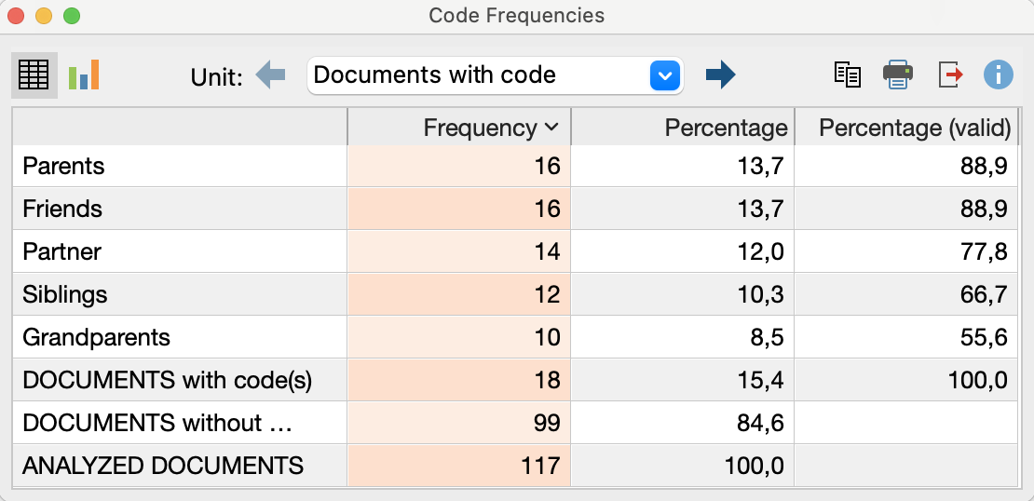The height and width of the screenshot is (501, 1034).
Task: Click the export icon
Action: pos(950,74)
